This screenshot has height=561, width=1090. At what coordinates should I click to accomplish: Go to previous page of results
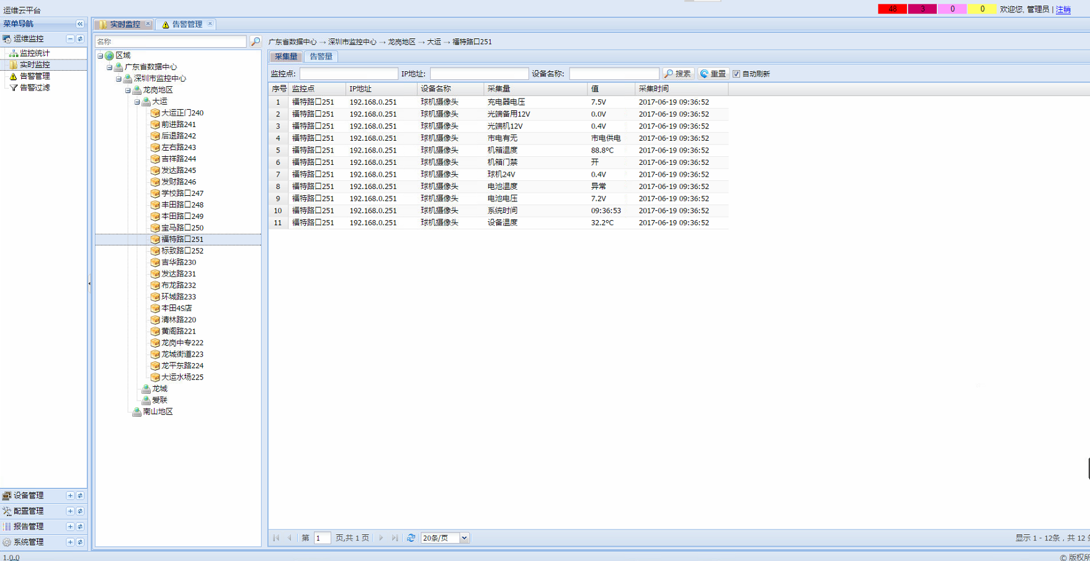coord(290,538)
